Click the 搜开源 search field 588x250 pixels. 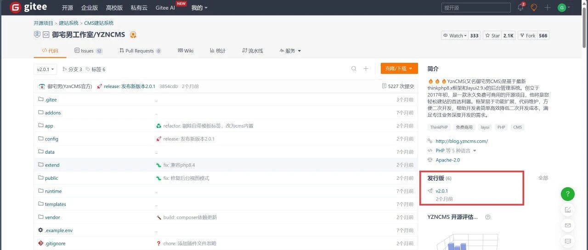point(476,7)
